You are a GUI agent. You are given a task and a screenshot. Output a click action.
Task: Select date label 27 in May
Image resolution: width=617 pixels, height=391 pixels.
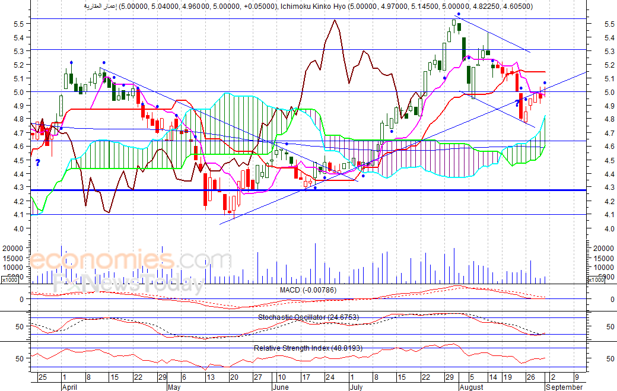[257, 377]
